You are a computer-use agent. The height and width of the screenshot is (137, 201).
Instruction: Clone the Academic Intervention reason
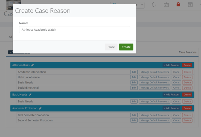click(x=176, y=72)
